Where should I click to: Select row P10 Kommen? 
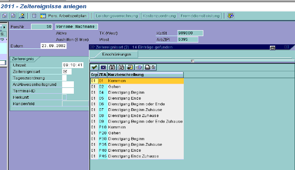click(137, 127)
